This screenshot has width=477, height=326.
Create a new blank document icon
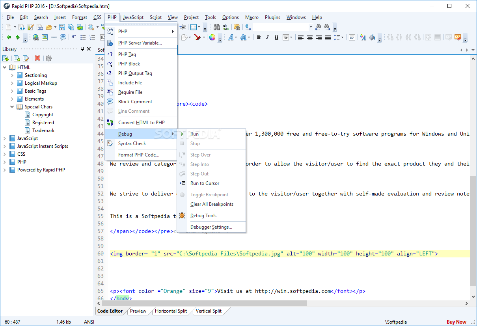click(9, 27)
